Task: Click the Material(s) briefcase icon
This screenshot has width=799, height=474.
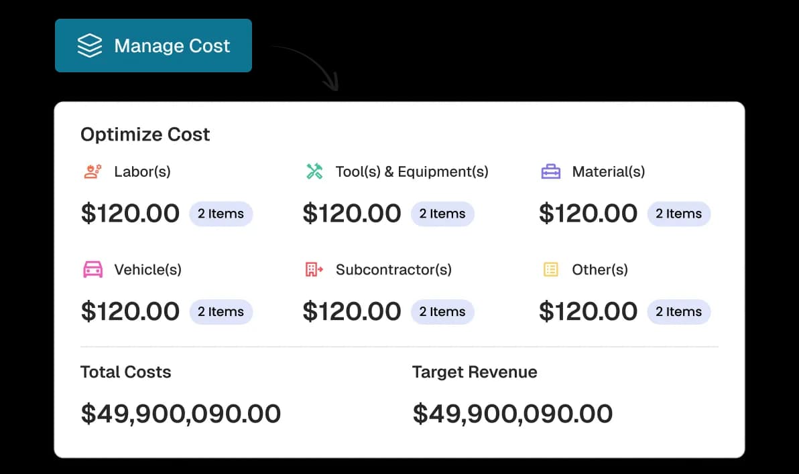Action: (x=550, y=171)
